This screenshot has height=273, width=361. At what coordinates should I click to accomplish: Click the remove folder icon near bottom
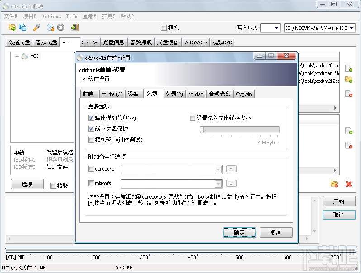[334, 184]
